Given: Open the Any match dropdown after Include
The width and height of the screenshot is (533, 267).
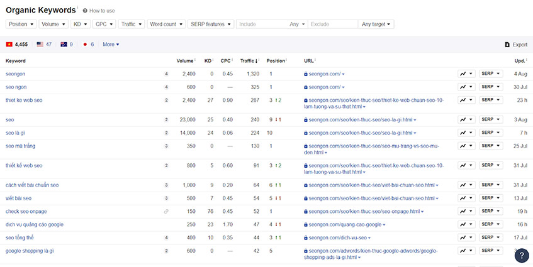Looking at the screenshot, I should click(x=298, y=24).
